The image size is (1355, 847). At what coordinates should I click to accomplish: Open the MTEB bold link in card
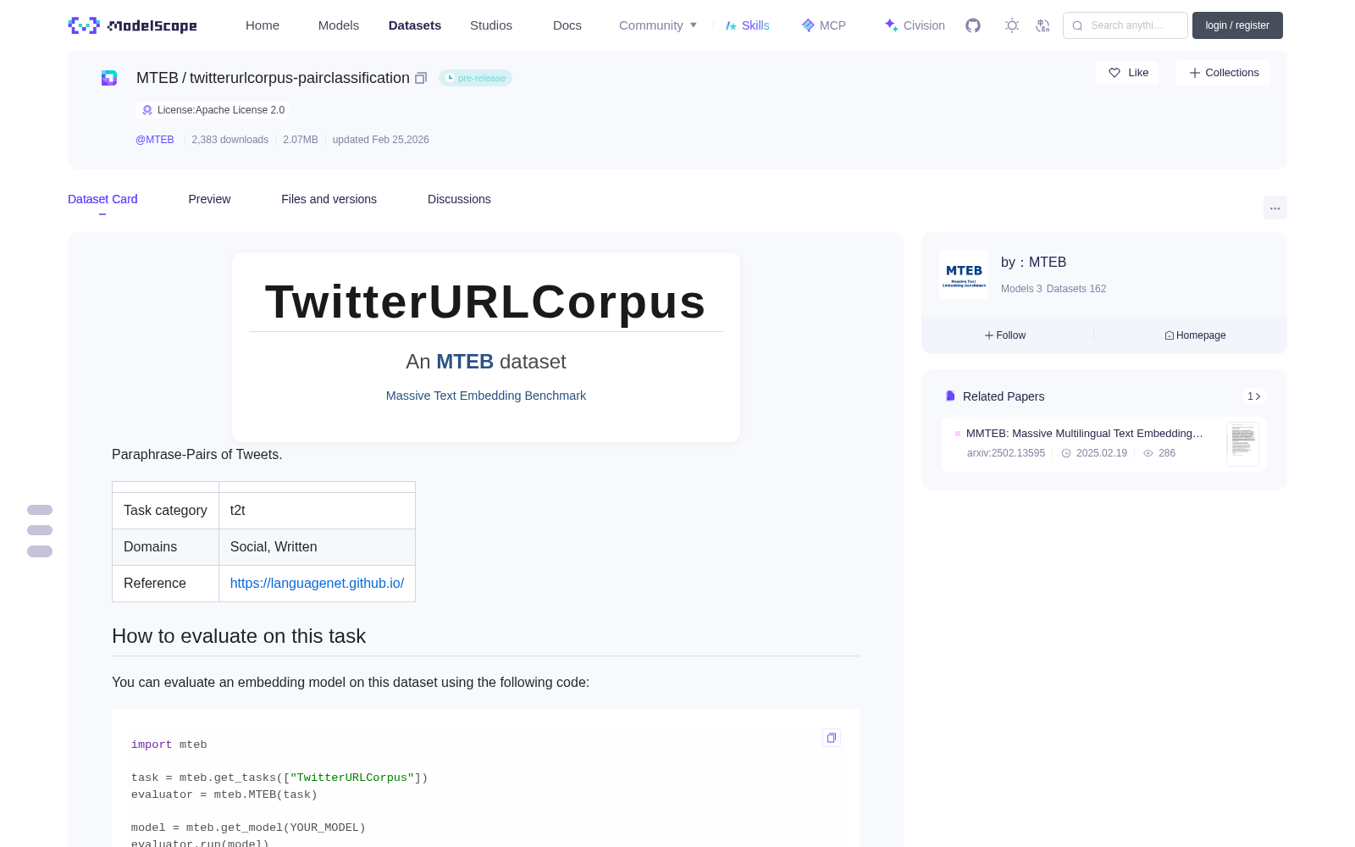coord(465,362)
